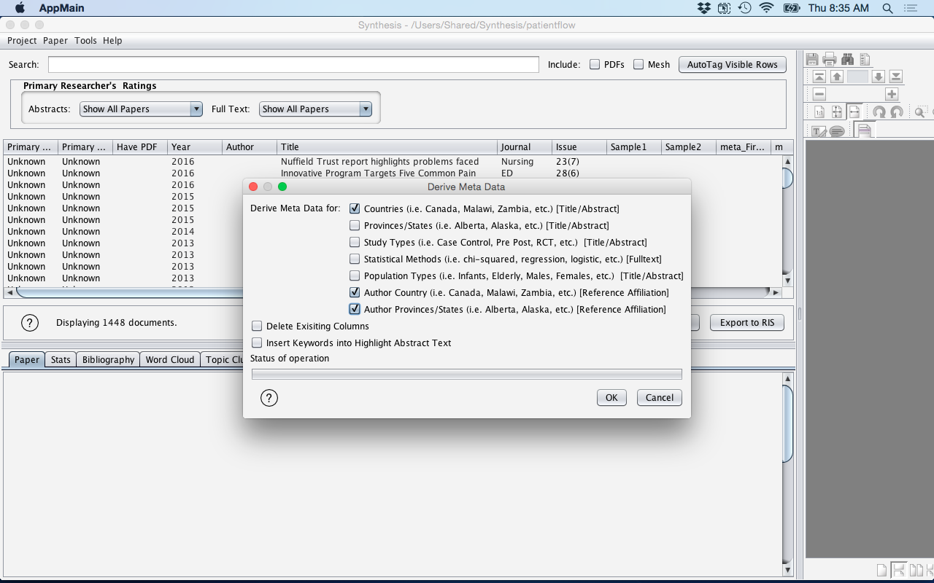Click the AutoTag Visible Rows button
The width and height of the screenshot is (934, 583).
732,65
